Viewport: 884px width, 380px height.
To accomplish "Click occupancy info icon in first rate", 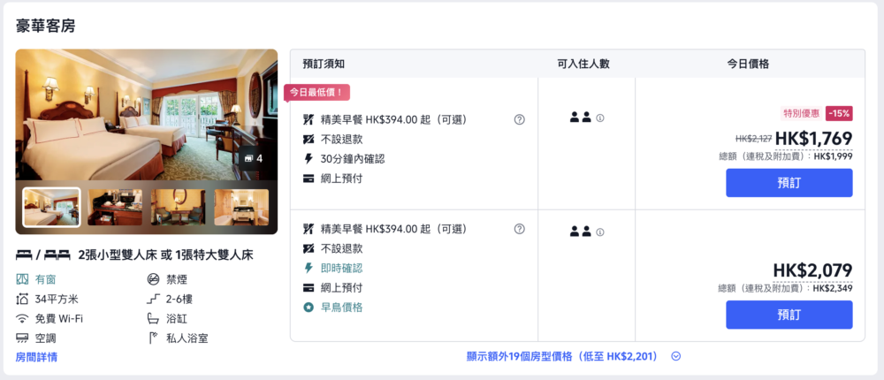I will point(600,118).
